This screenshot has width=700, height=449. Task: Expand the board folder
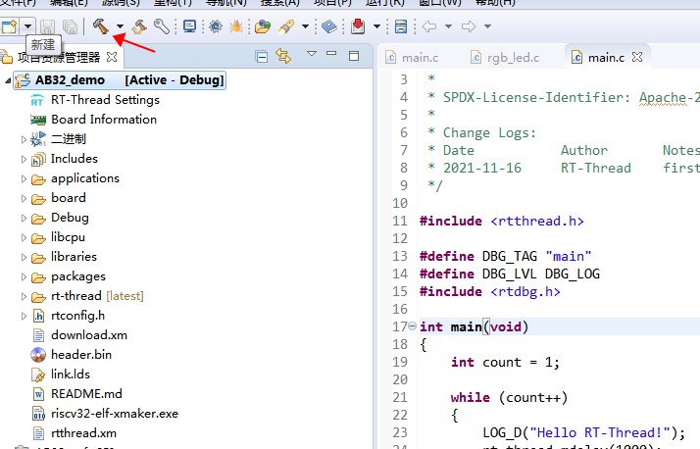point(24,199)
